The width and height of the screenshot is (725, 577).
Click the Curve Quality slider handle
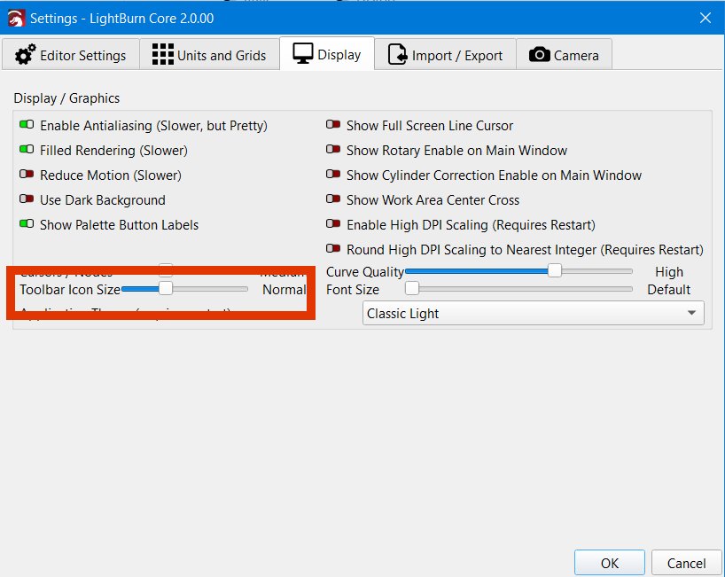(555, 271)
